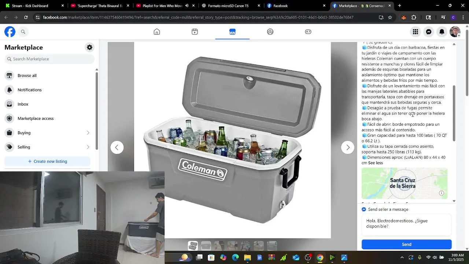Open Outlook from taskbar
The image size is (469, 264).
coord(296,257)
